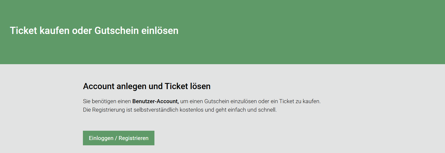Click the word Gutschein in the banner title
445x153 pixels.
pos(117,30)
